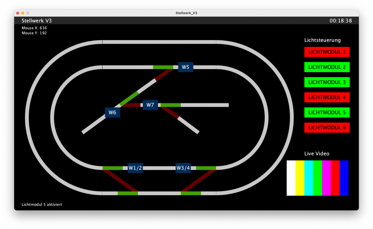The height and width of the screenshot is (229, 373).
Task: Click the Live Video preview
Action: click(x=318, y=178)
